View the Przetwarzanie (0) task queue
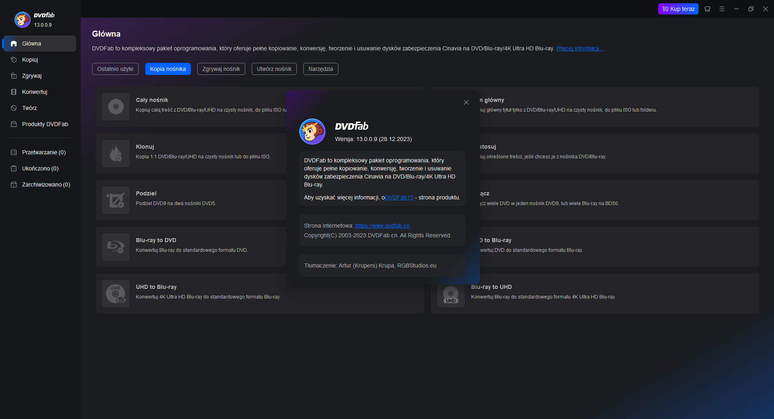 [x=40, y=152]
